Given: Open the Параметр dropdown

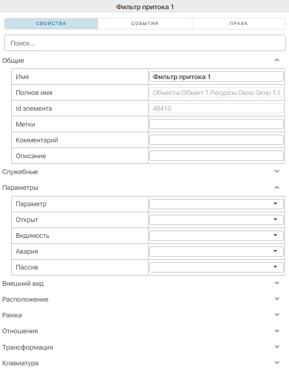Looking at the screenshot, I should click(x=216, y=204).
